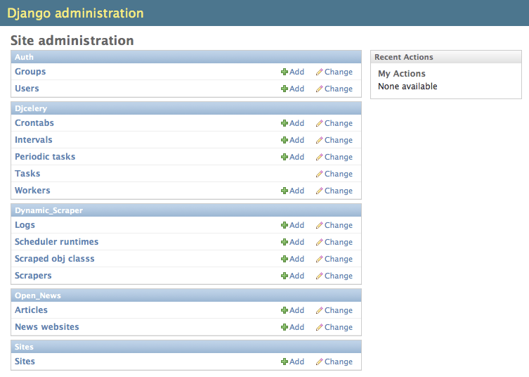Screen dimensions: 529x377
Task: Click the Open_News section header
Action: tap(186, 295)
